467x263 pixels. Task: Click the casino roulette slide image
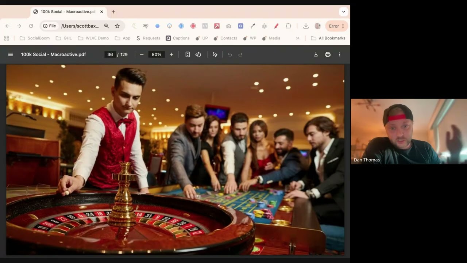click(175, 160)
